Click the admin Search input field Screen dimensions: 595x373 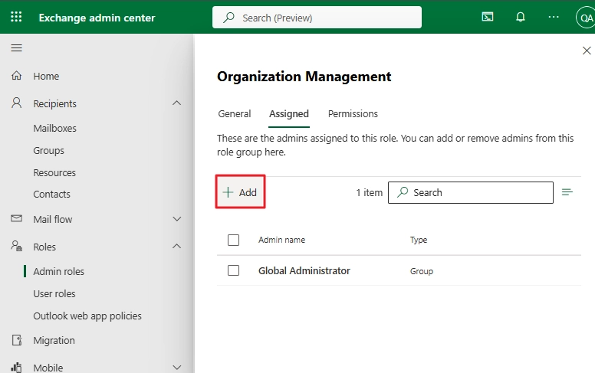(x=471, y=192)
